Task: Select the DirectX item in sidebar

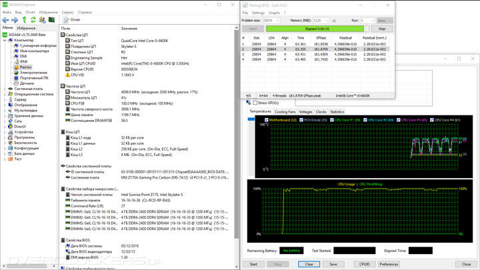Action: [20, 127]
